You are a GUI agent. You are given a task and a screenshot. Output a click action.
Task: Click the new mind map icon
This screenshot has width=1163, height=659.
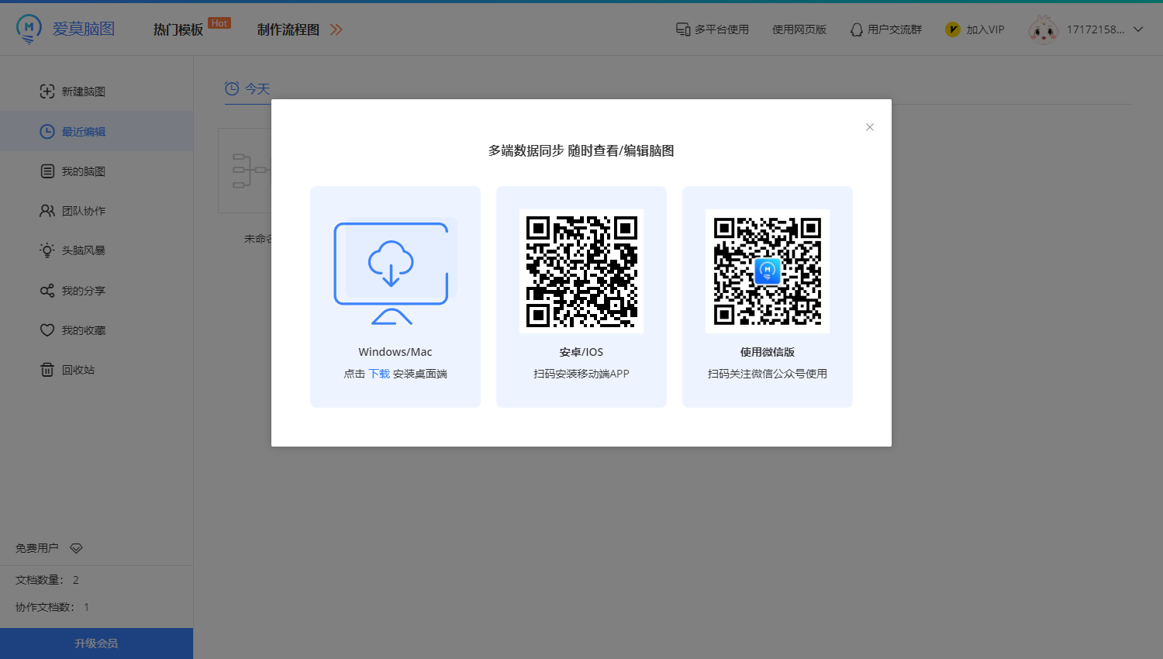pos(47,91)
